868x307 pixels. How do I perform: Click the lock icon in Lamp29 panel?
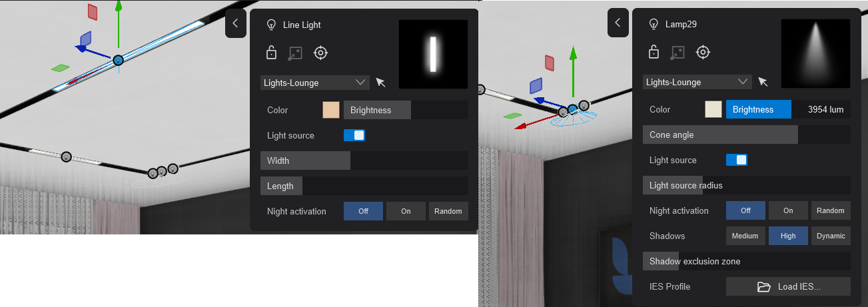pos(653,52)
